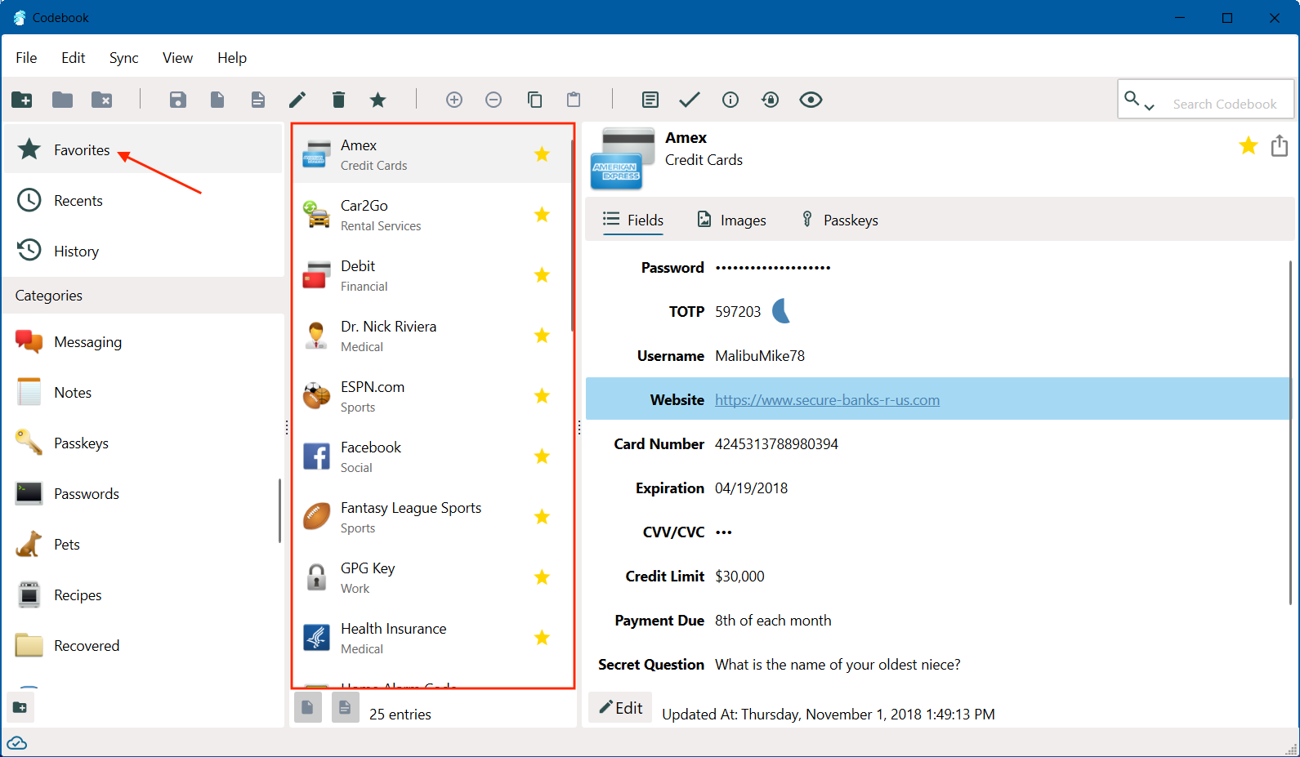This screenshot has height=757, width=1300.
Task: Click the entry list vertical scrollbar
Action: pyautogui.click(x=572, y=235)
